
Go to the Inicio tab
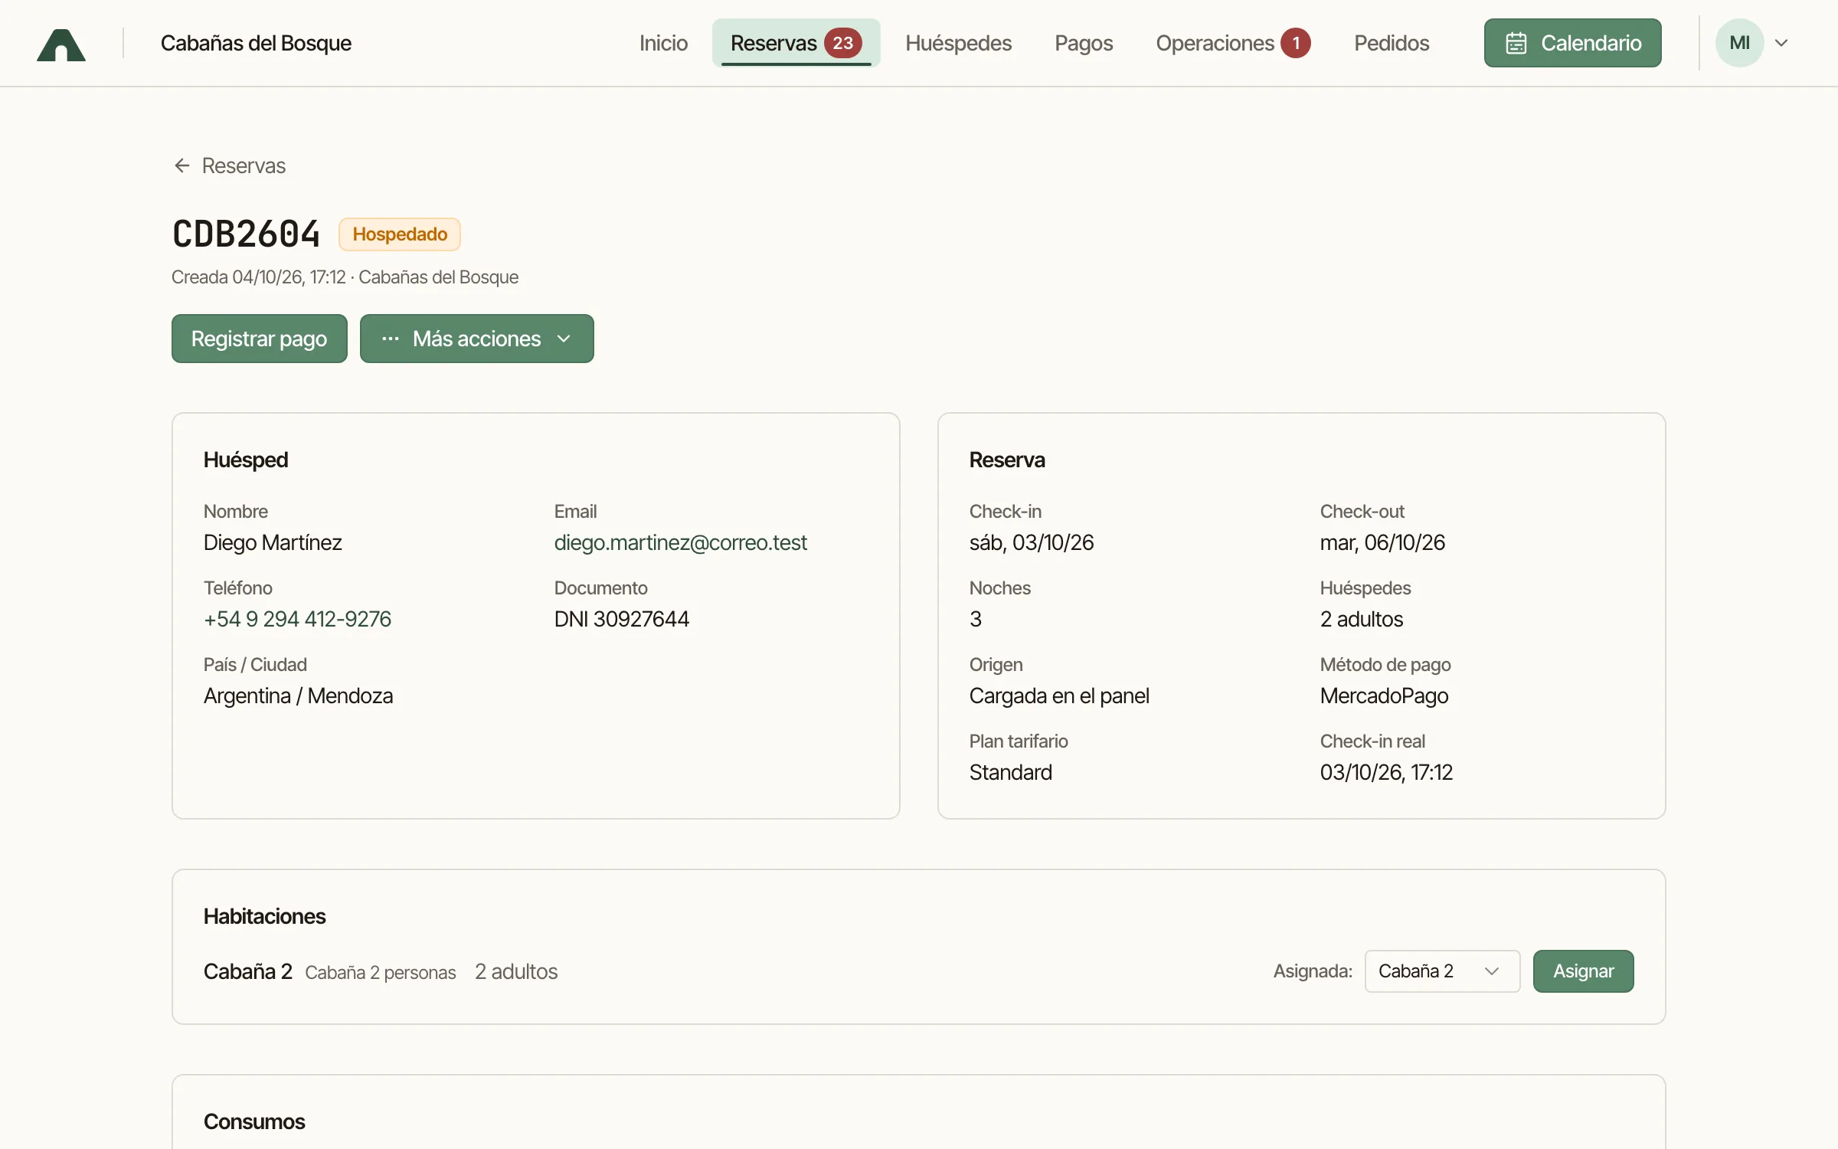coord(663,43)
